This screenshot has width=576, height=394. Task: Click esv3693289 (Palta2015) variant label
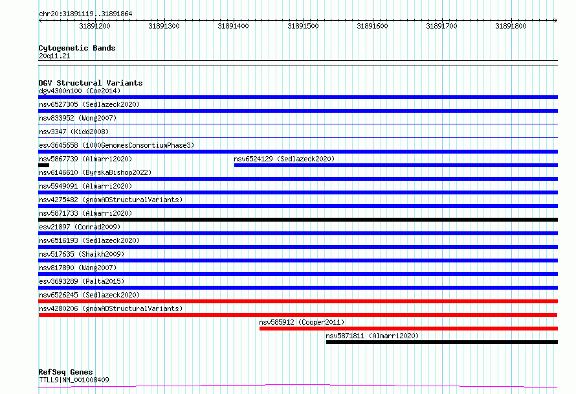click(x=82, y=281)
